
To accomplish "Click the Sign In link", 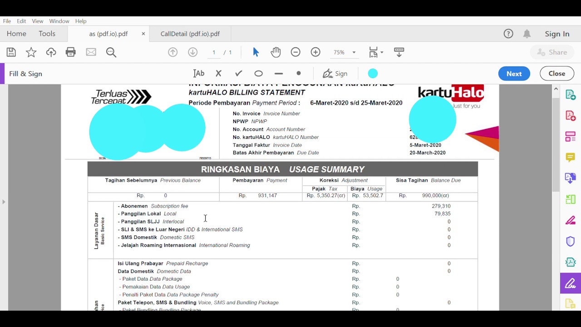I will click(557, 34).
